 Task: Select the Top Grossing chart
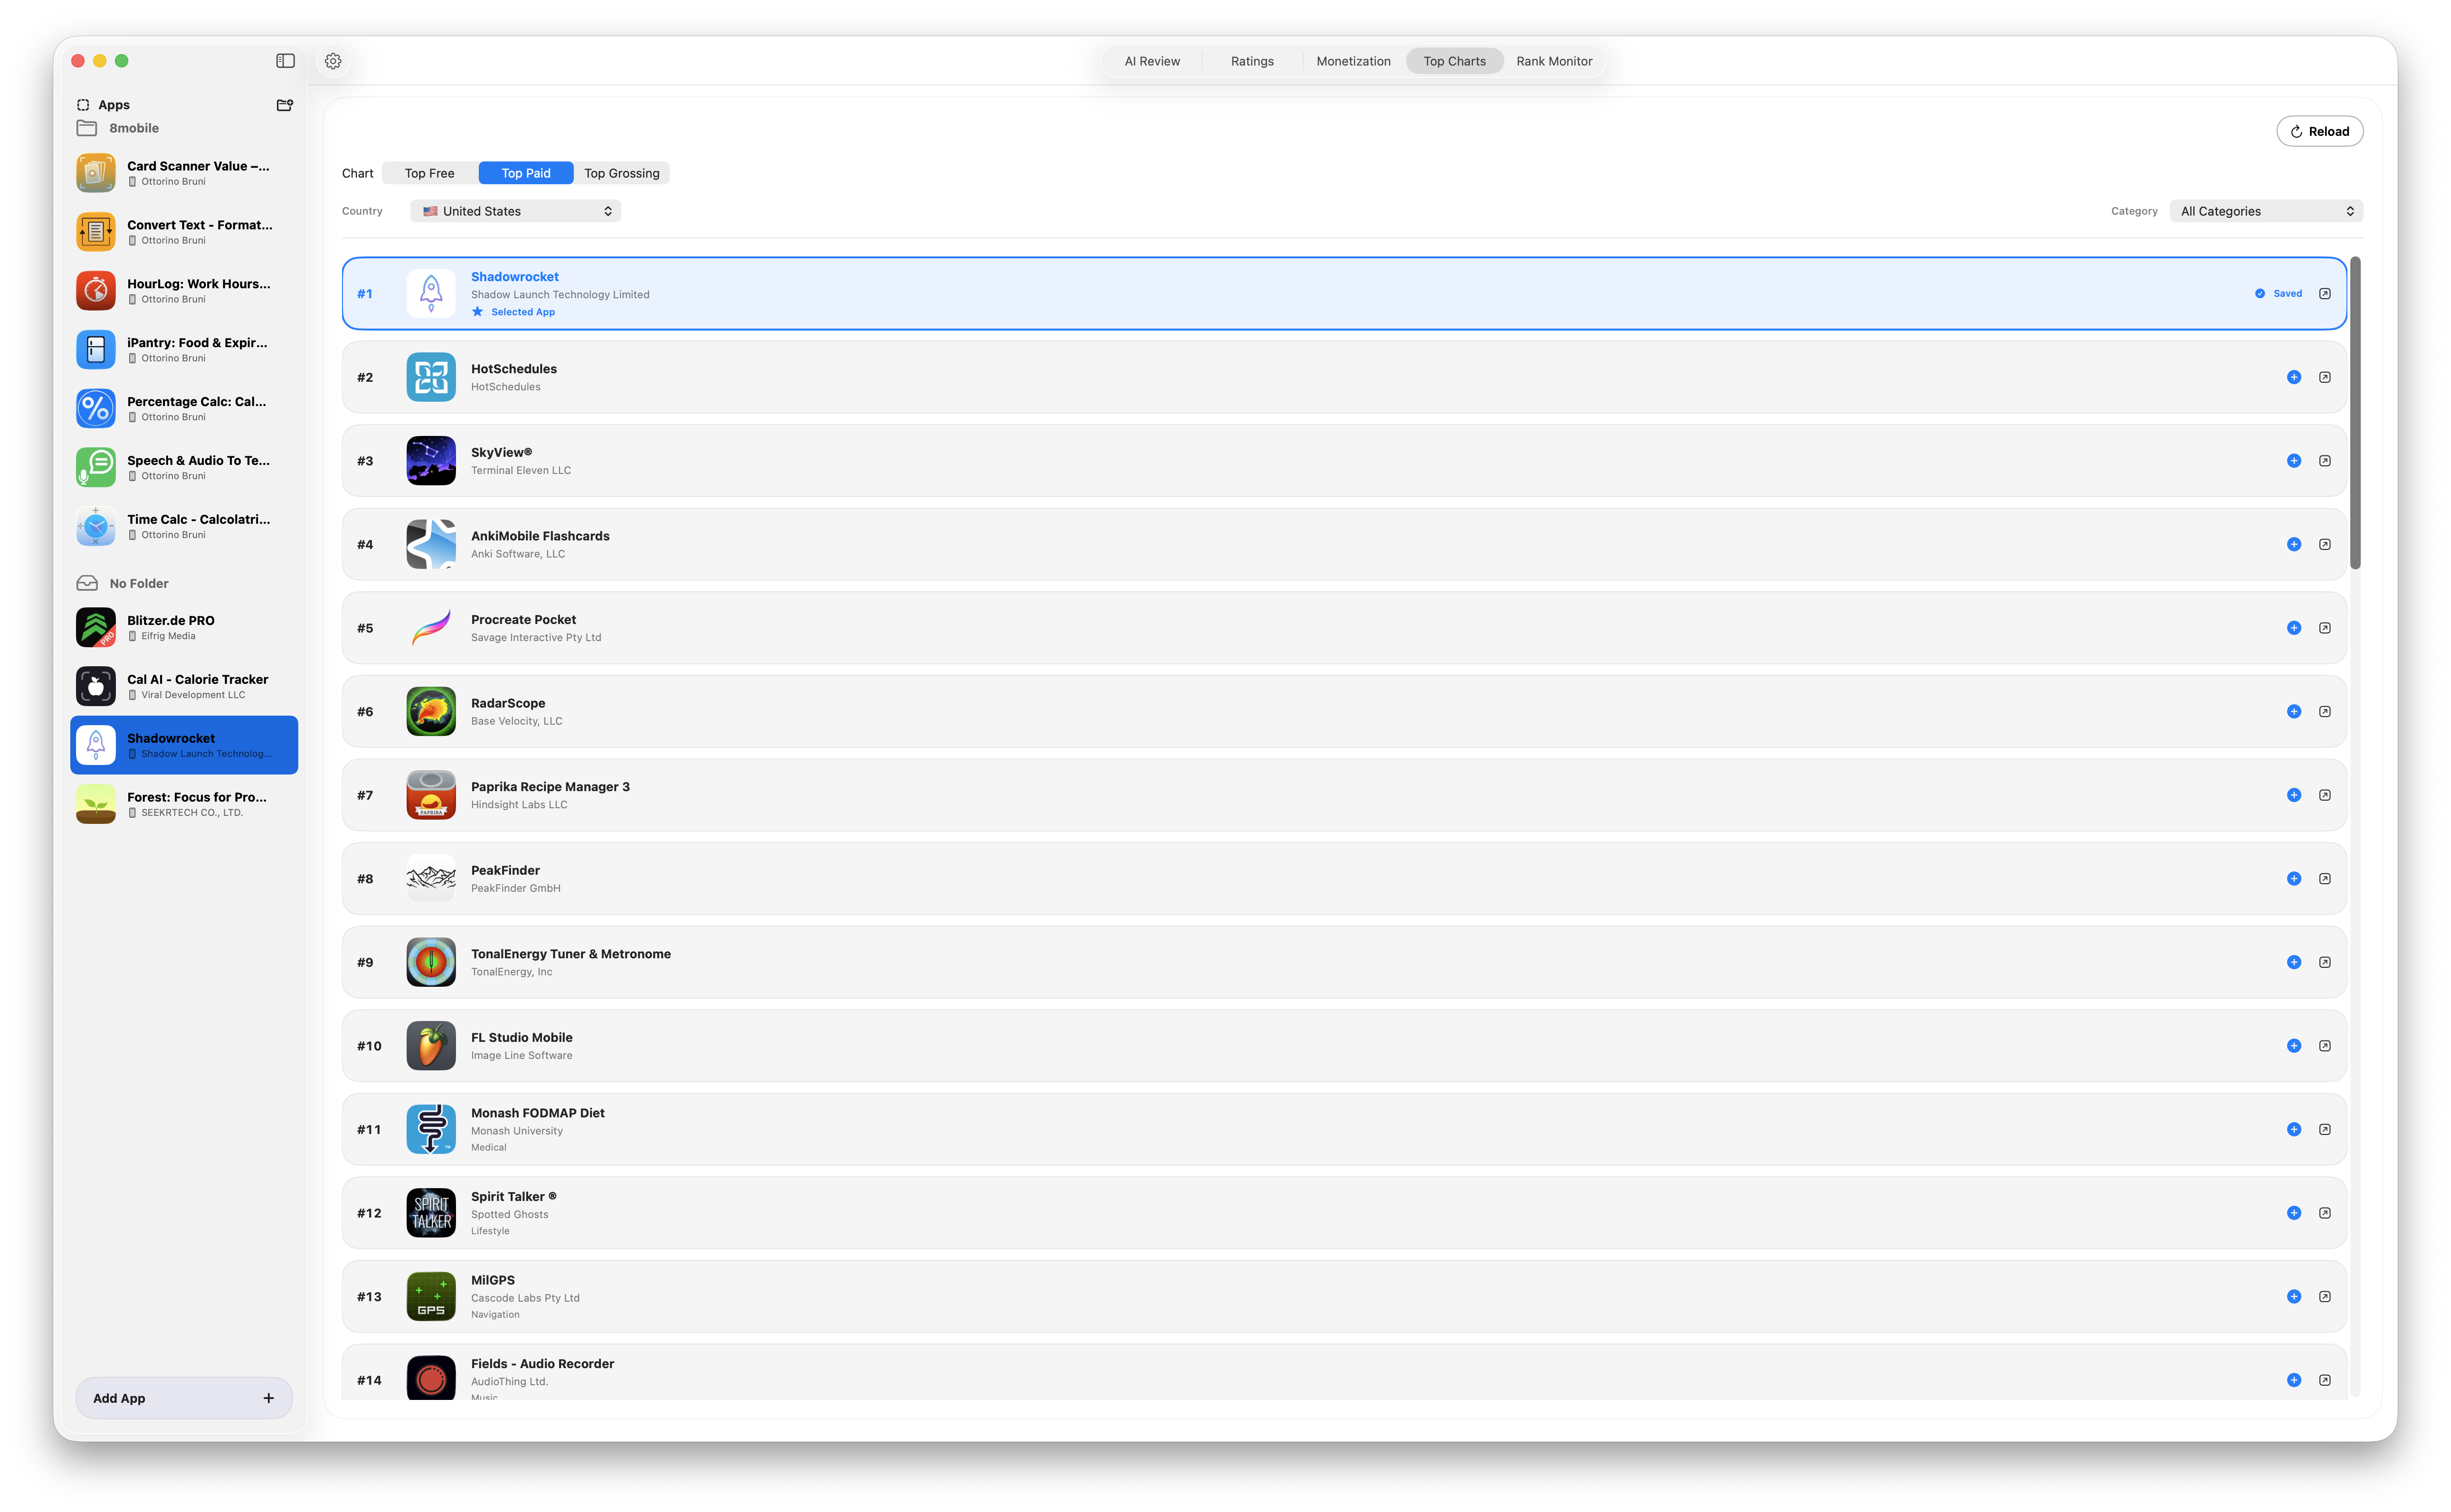(x=621, y=173)
